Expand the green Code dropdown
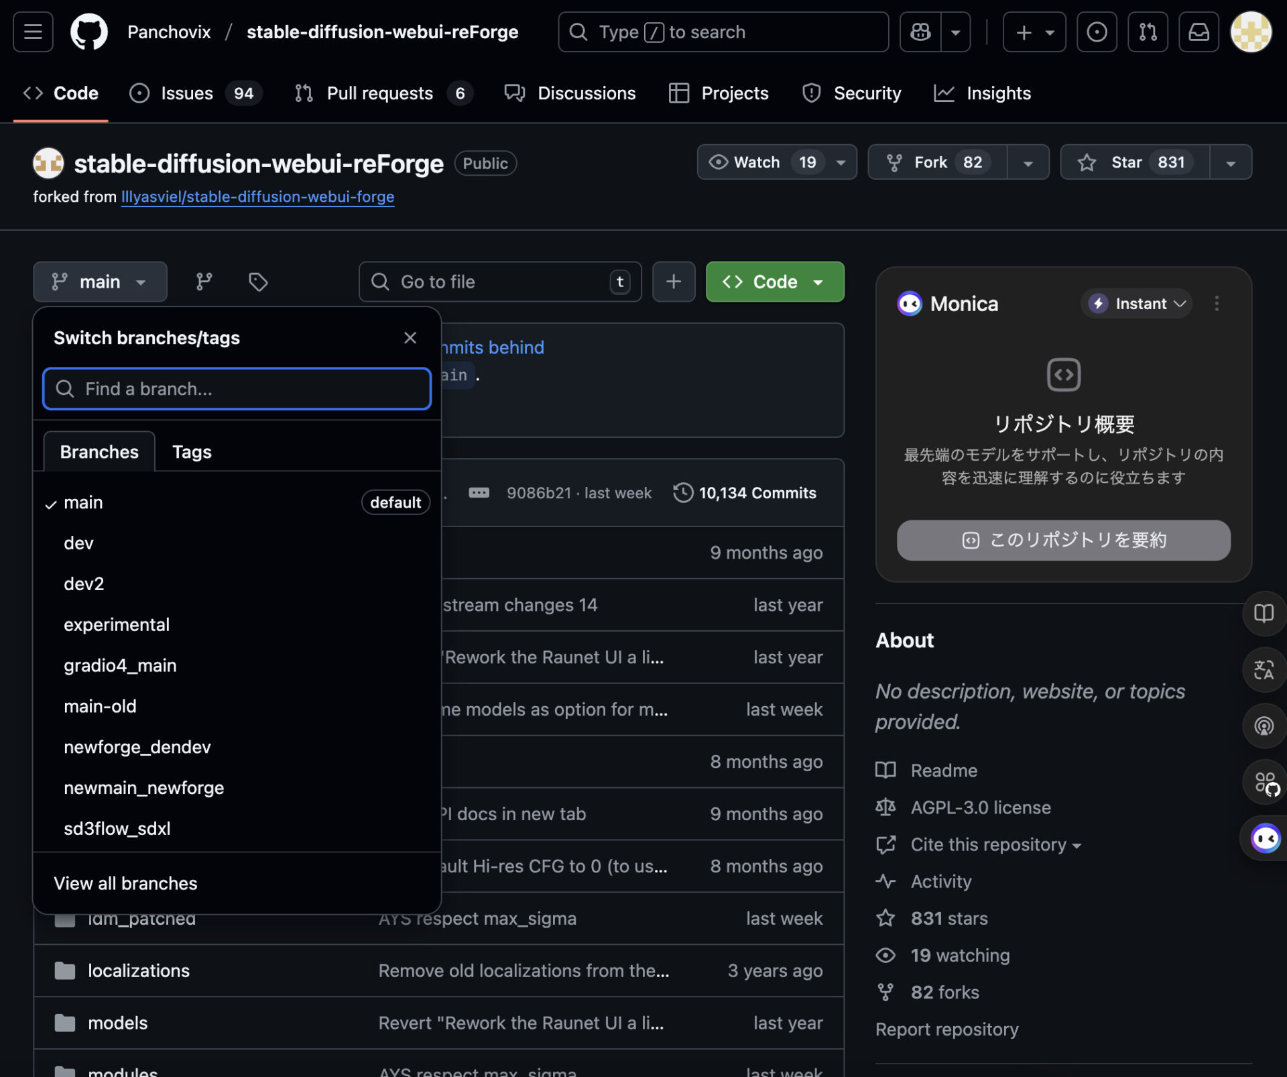The width and height of the screenshot is (1287, 1077). point(774,282)
